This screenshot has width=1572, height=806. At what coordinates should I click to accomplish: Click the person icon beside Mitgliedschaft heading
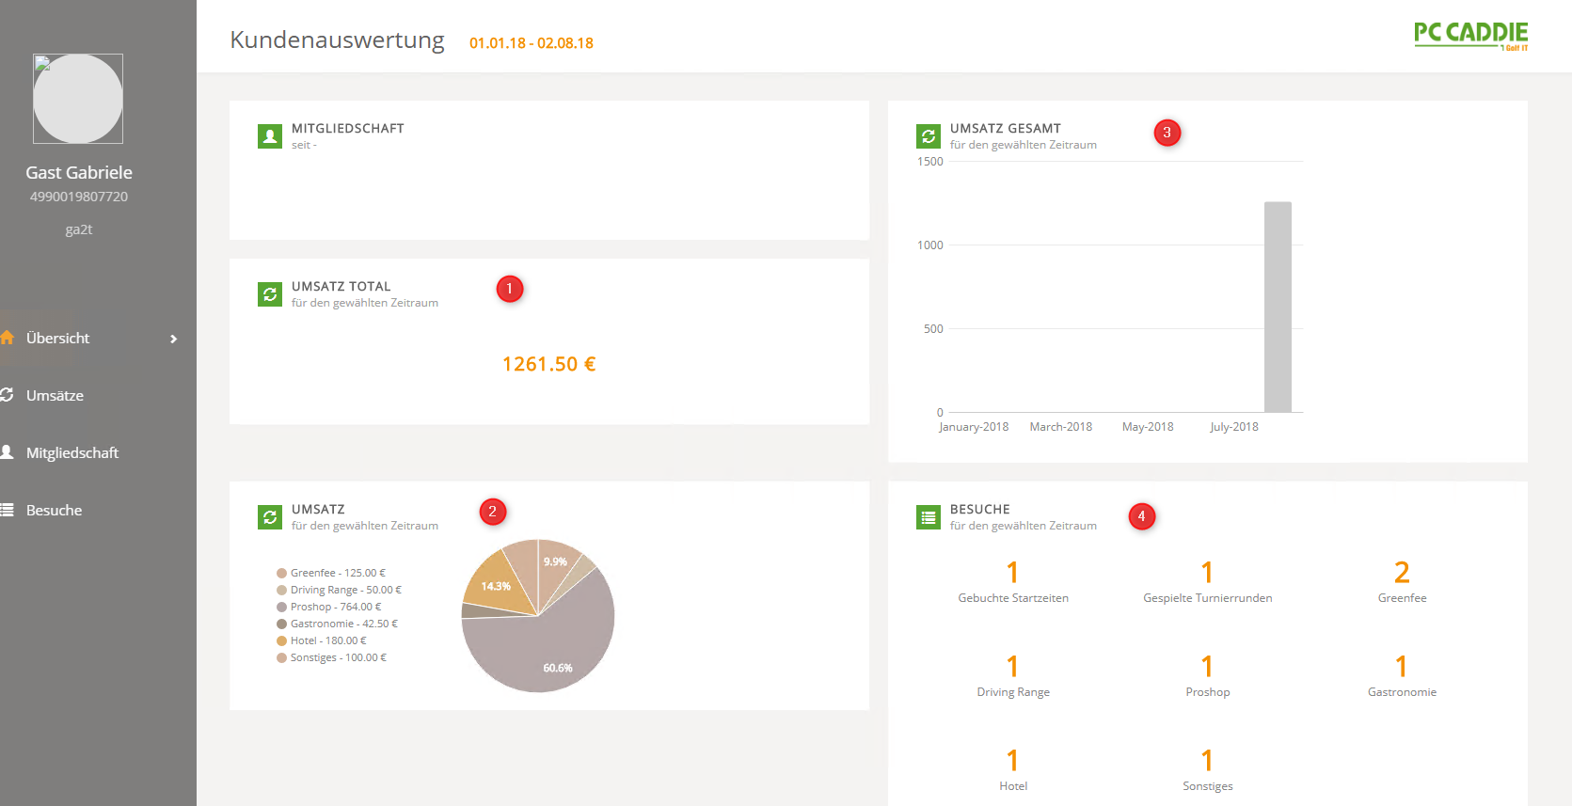click(270, 136)
